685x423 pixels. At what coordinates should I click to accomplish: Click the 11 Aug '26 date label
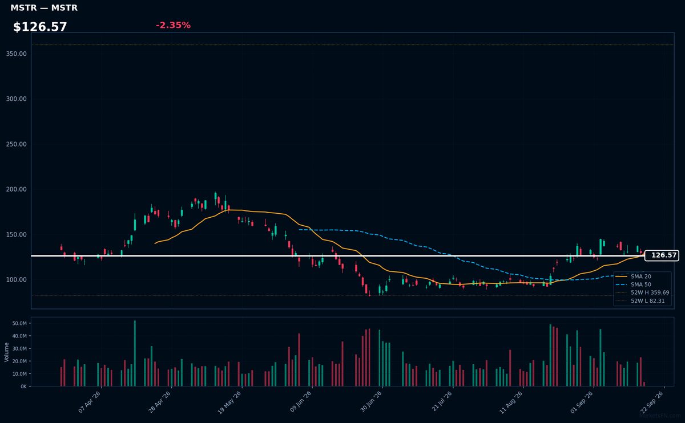click(x=511, y=401)
